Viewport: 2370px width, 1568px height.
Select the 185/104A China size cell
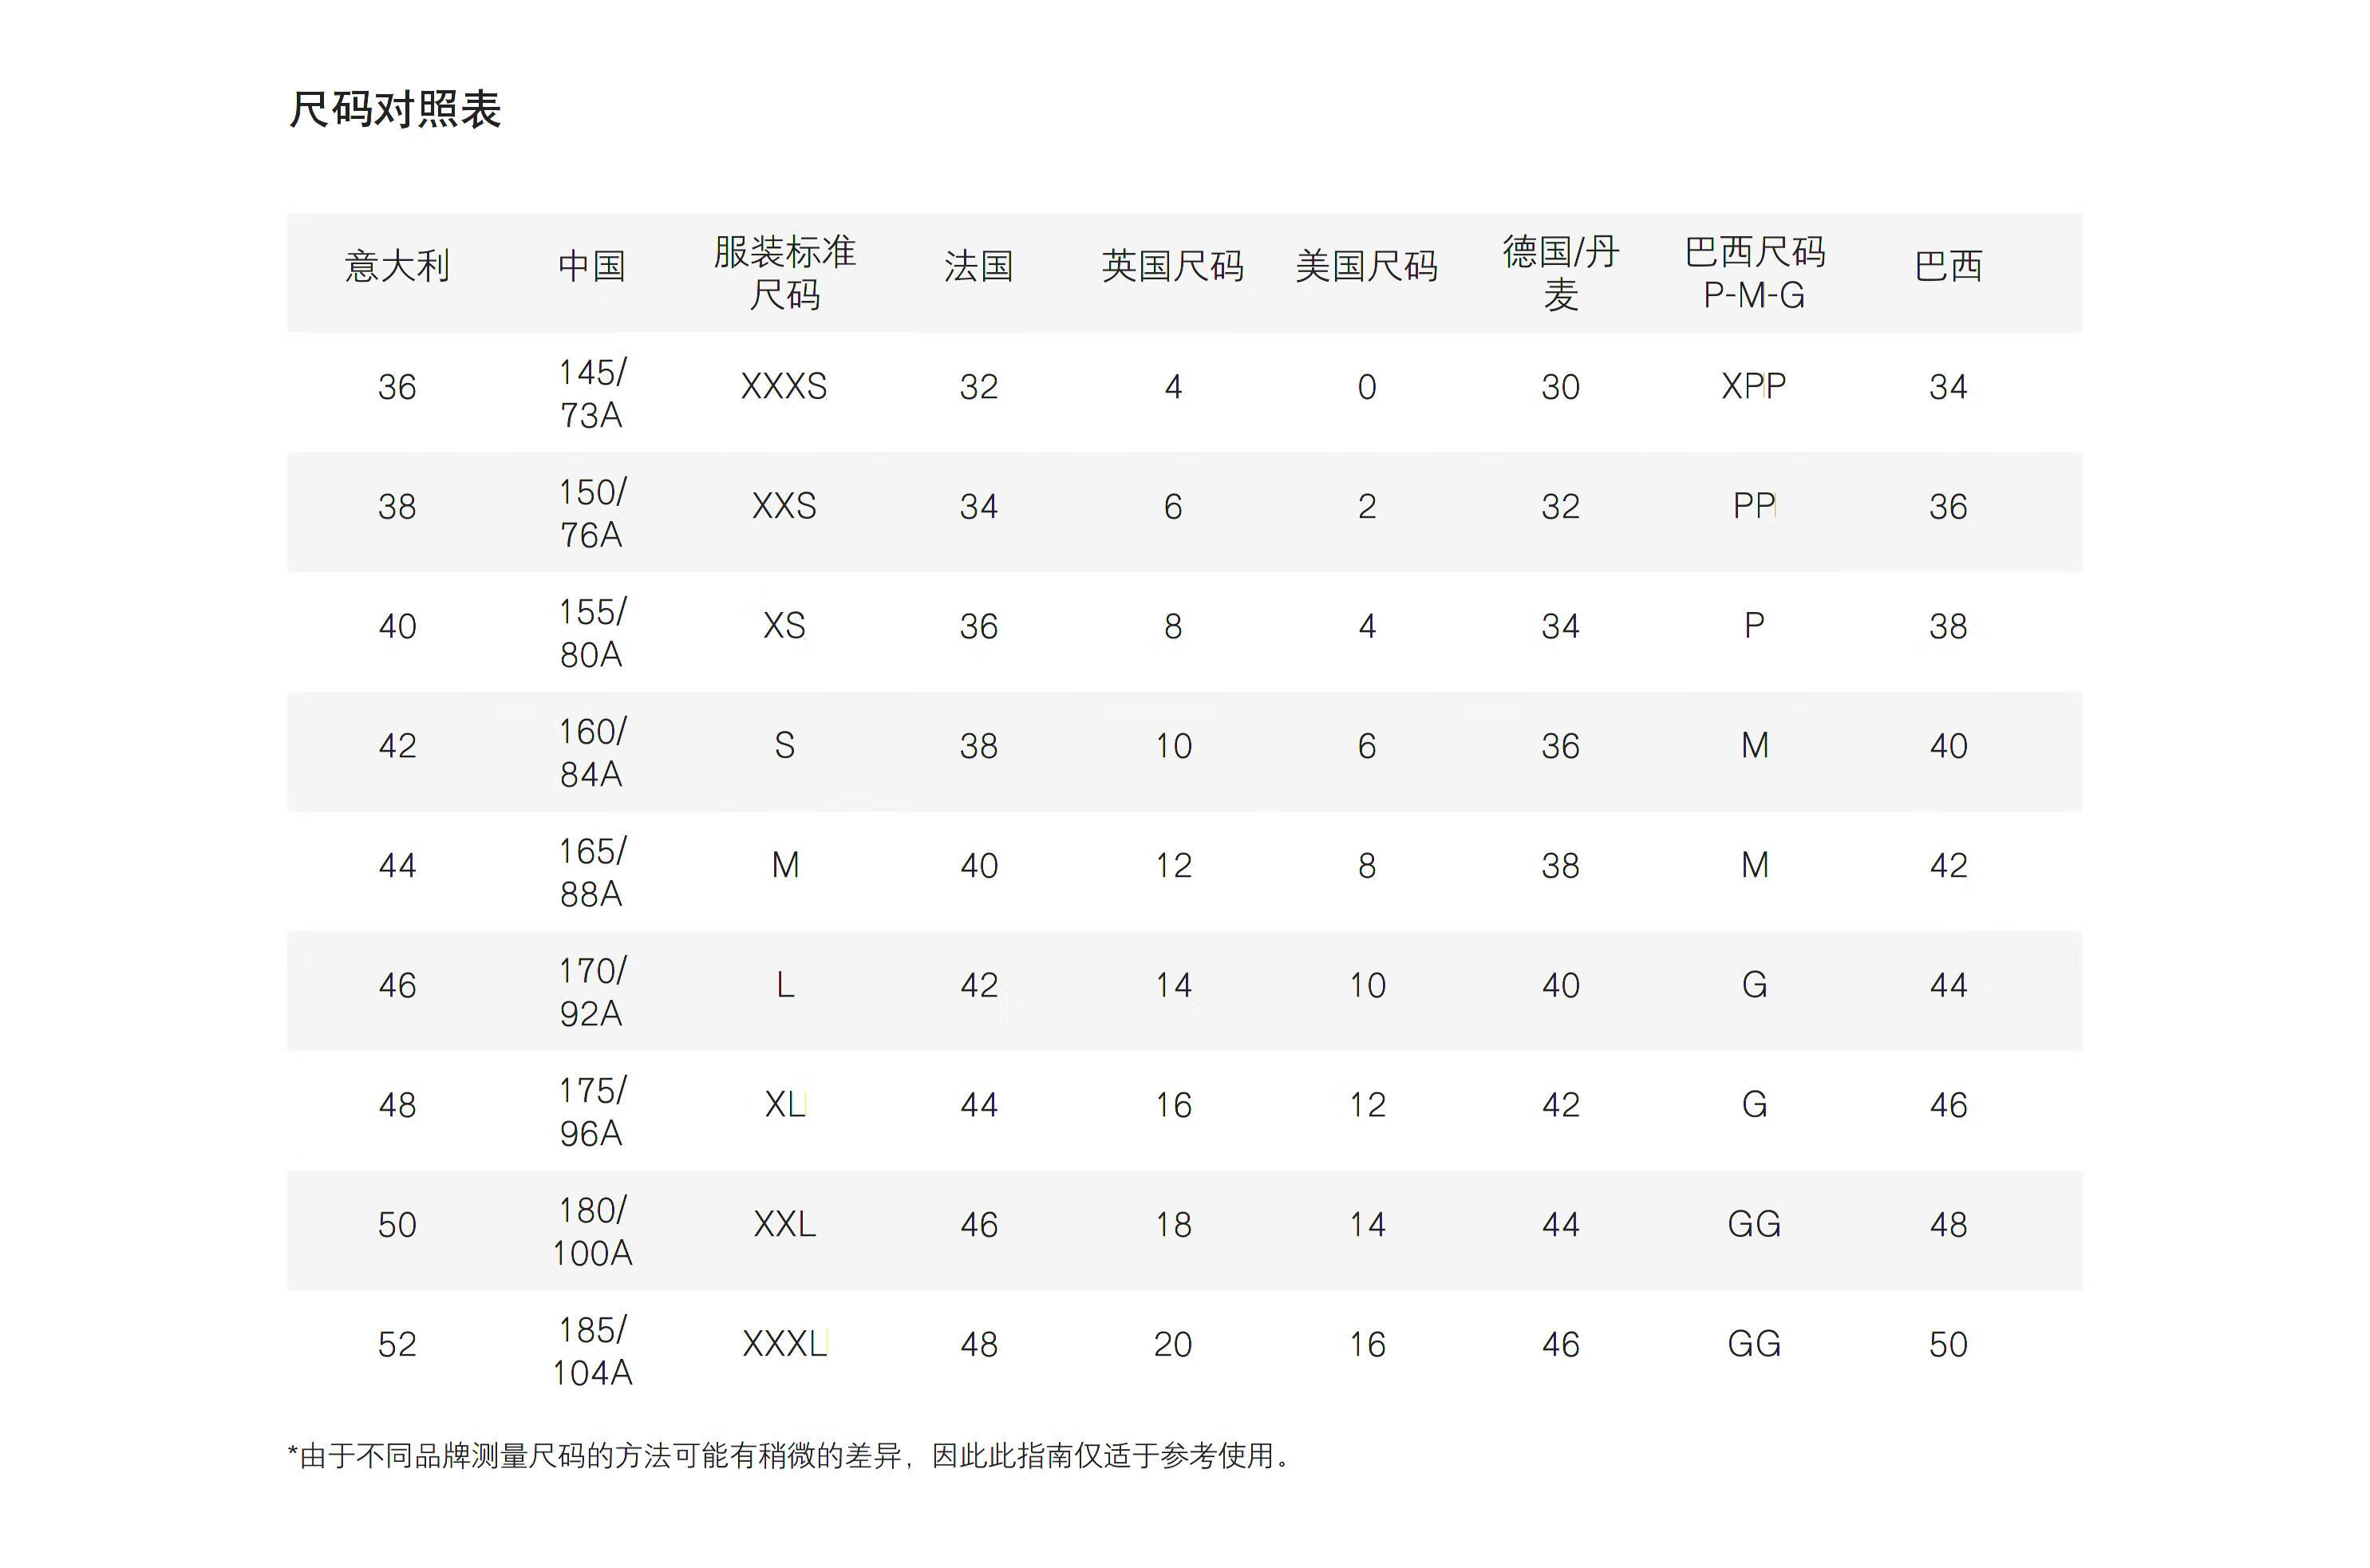coord(591,1351)
